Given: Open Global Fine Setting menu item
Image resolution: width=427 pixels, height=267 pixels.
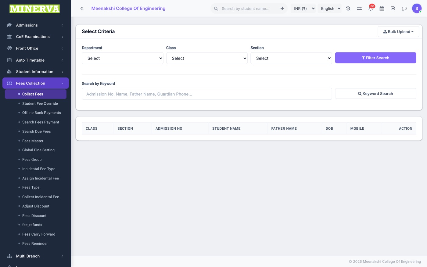Looking at the screenshot, I should click(x=38, y=150).
